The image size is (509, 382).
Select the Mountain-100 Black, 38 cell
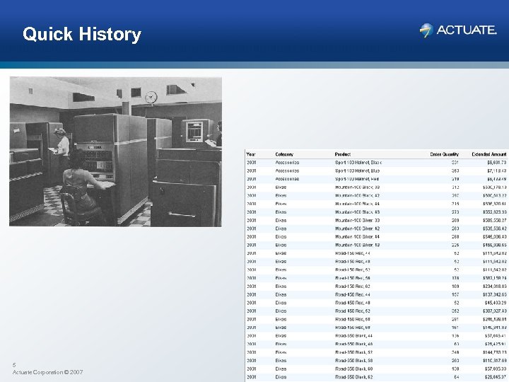coord(357,187)
